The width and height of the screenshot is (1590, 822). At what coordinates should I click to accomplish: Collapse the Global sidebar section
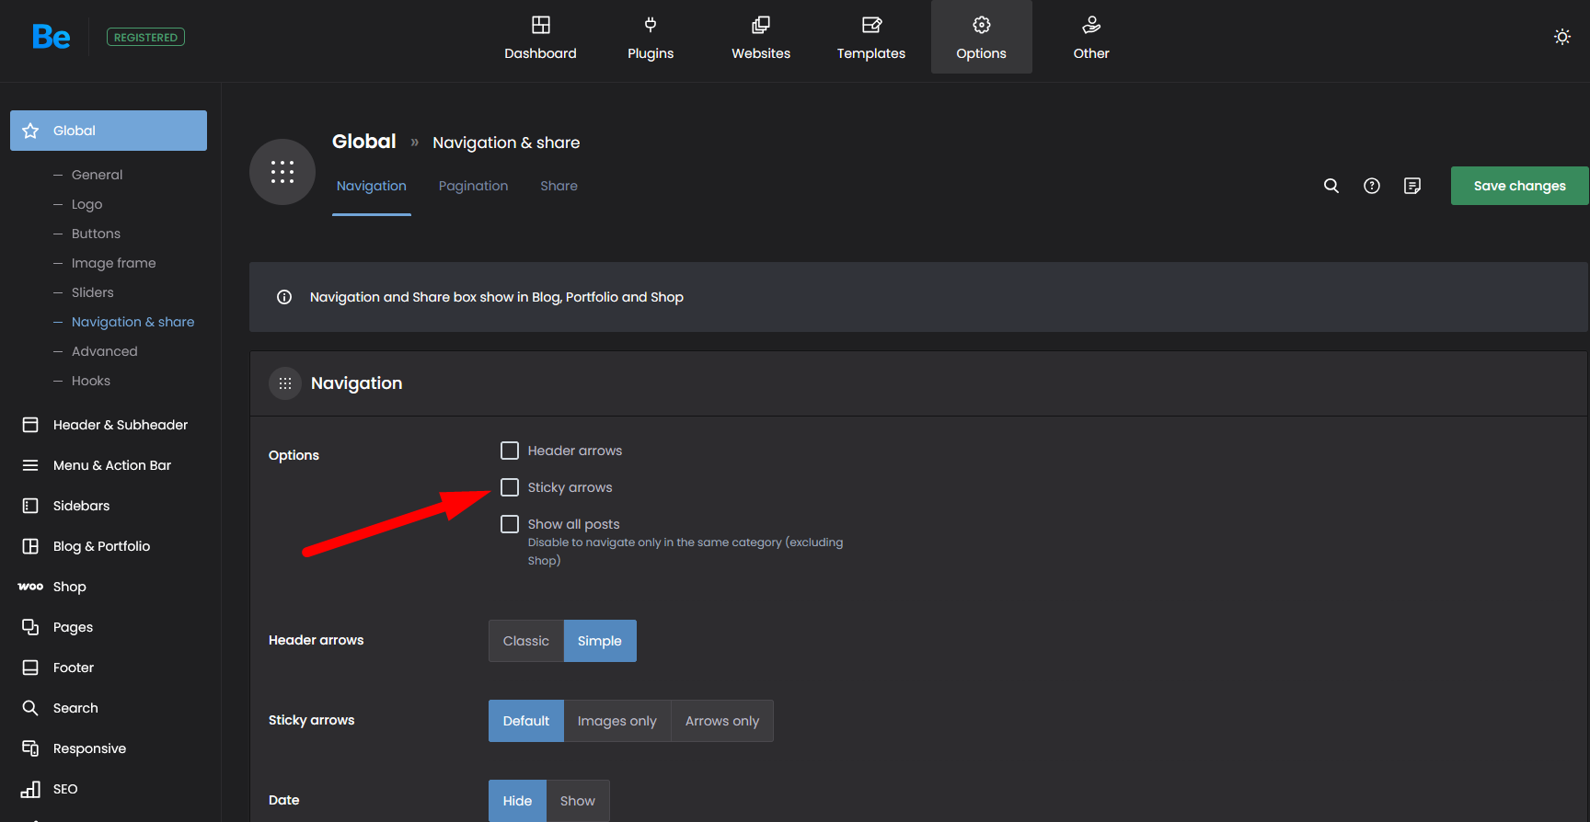pos(109,131)
